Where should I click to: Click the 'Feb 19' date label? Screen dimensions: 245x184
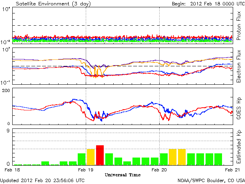click(x=86, y=170)
